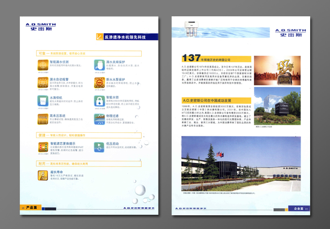The height and width of the screenshot is (229, 330).
Task: Click the 产品篇 footer tab
Action: pyautogui.click(x=31, y=208)
